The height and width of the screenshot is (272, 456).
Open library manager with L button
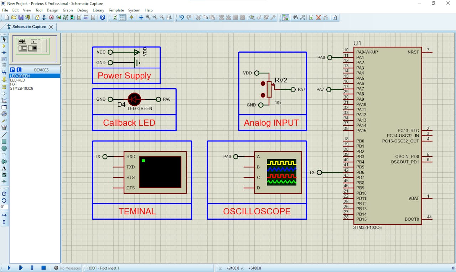coord(19,70)
